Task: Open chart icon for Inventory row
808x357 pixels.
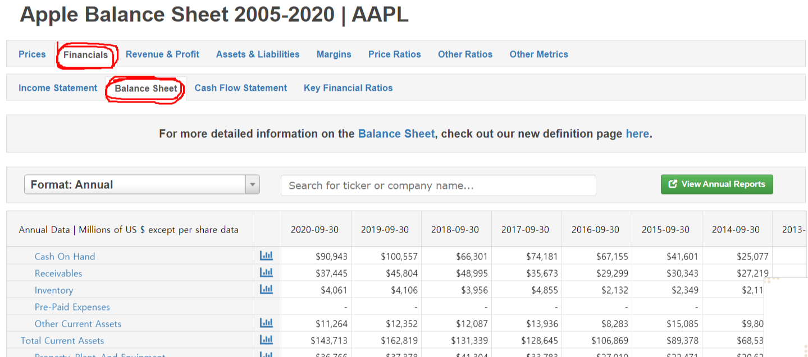Action: click(266, 289)
